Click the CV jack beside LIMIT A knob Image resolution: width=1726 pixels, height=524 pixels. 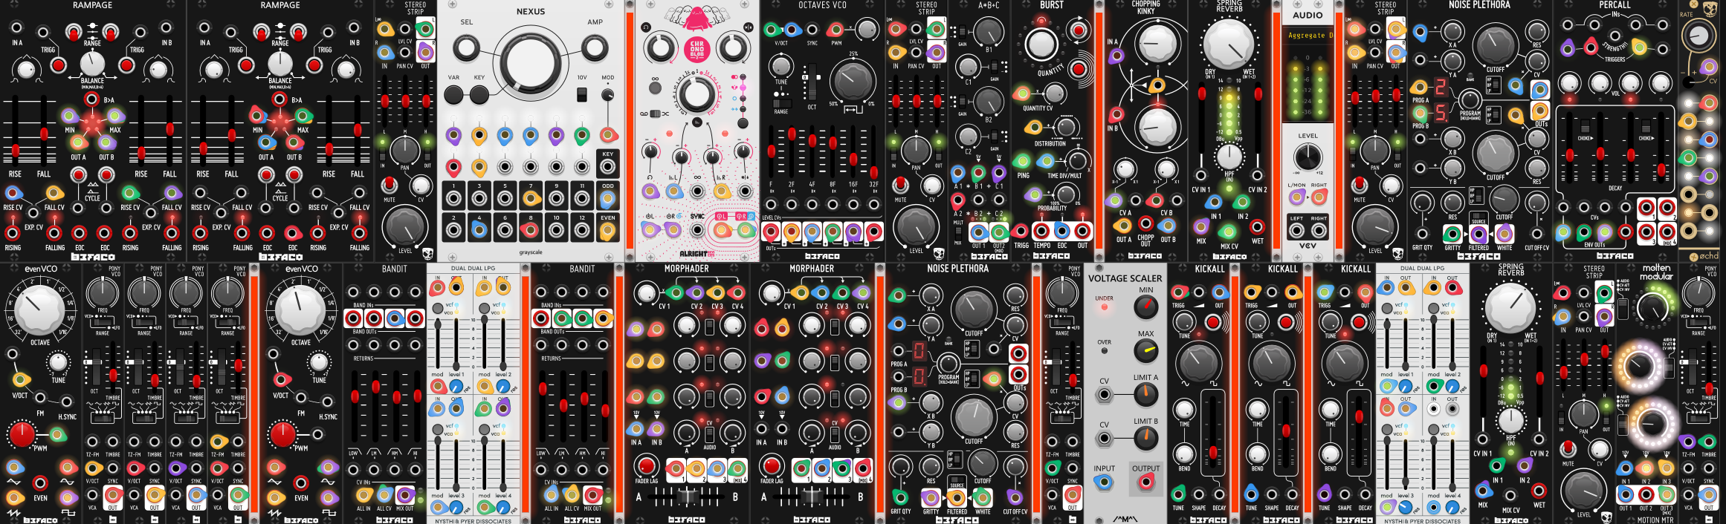pos(1104,395)
